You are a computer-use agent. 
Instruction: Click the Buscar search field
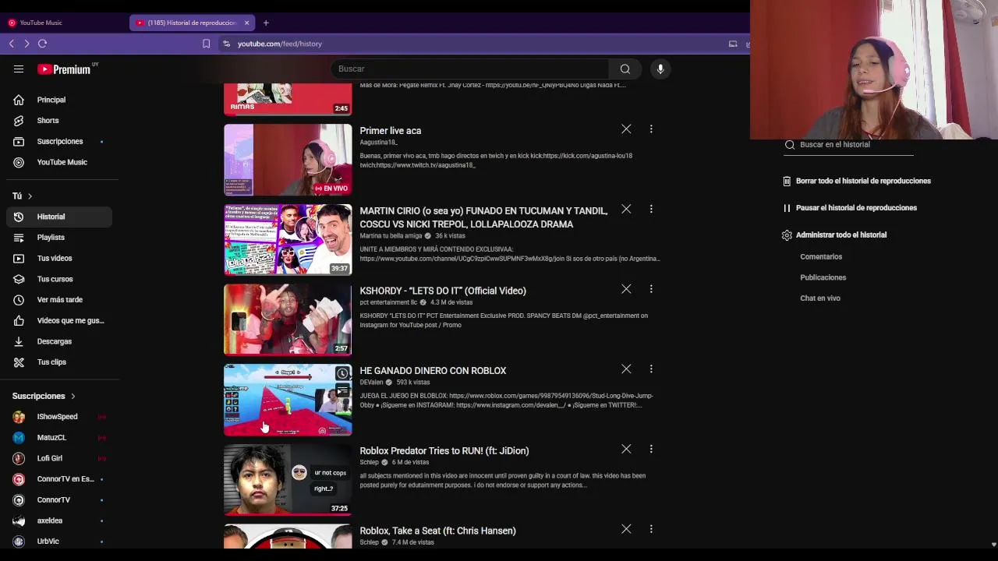click(469, 69)
